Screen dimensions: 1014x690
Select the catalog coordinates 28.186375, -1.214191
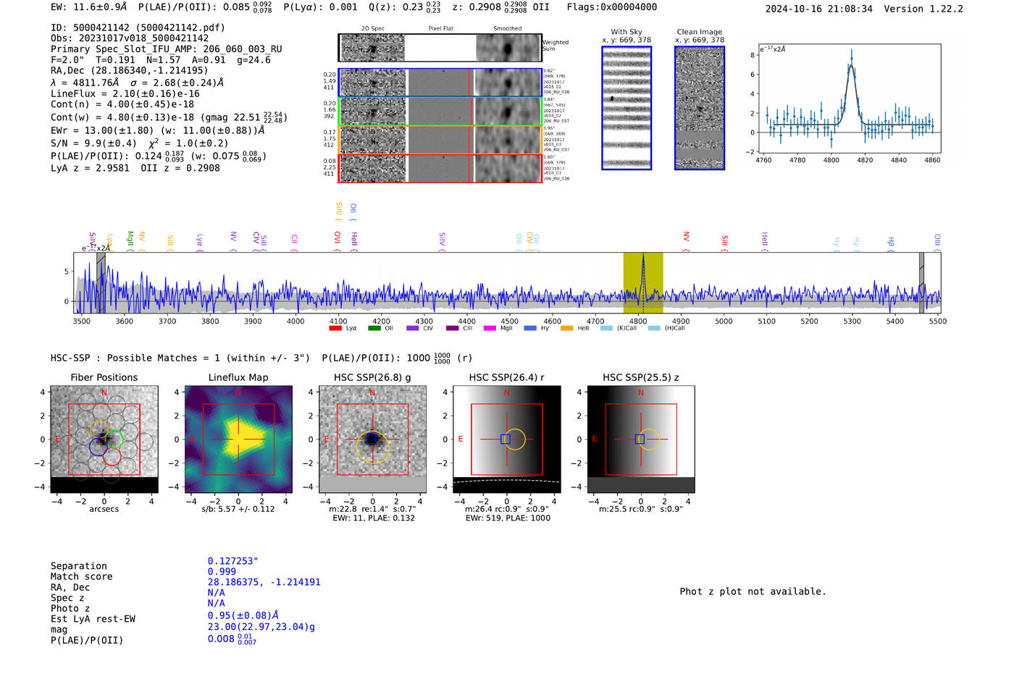click(x=264, y=582)
